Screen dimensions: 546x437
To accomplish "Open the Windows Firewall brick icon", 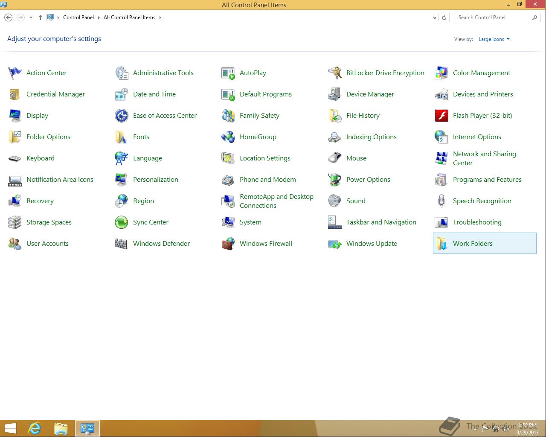I will point(228,244).
